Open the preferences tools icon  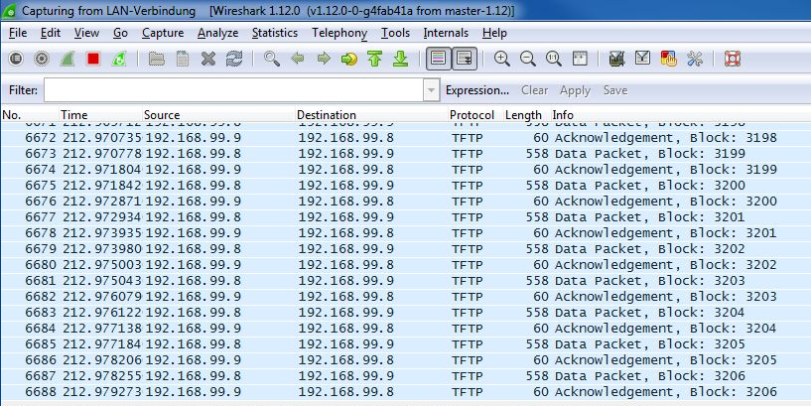click(694, 59)
